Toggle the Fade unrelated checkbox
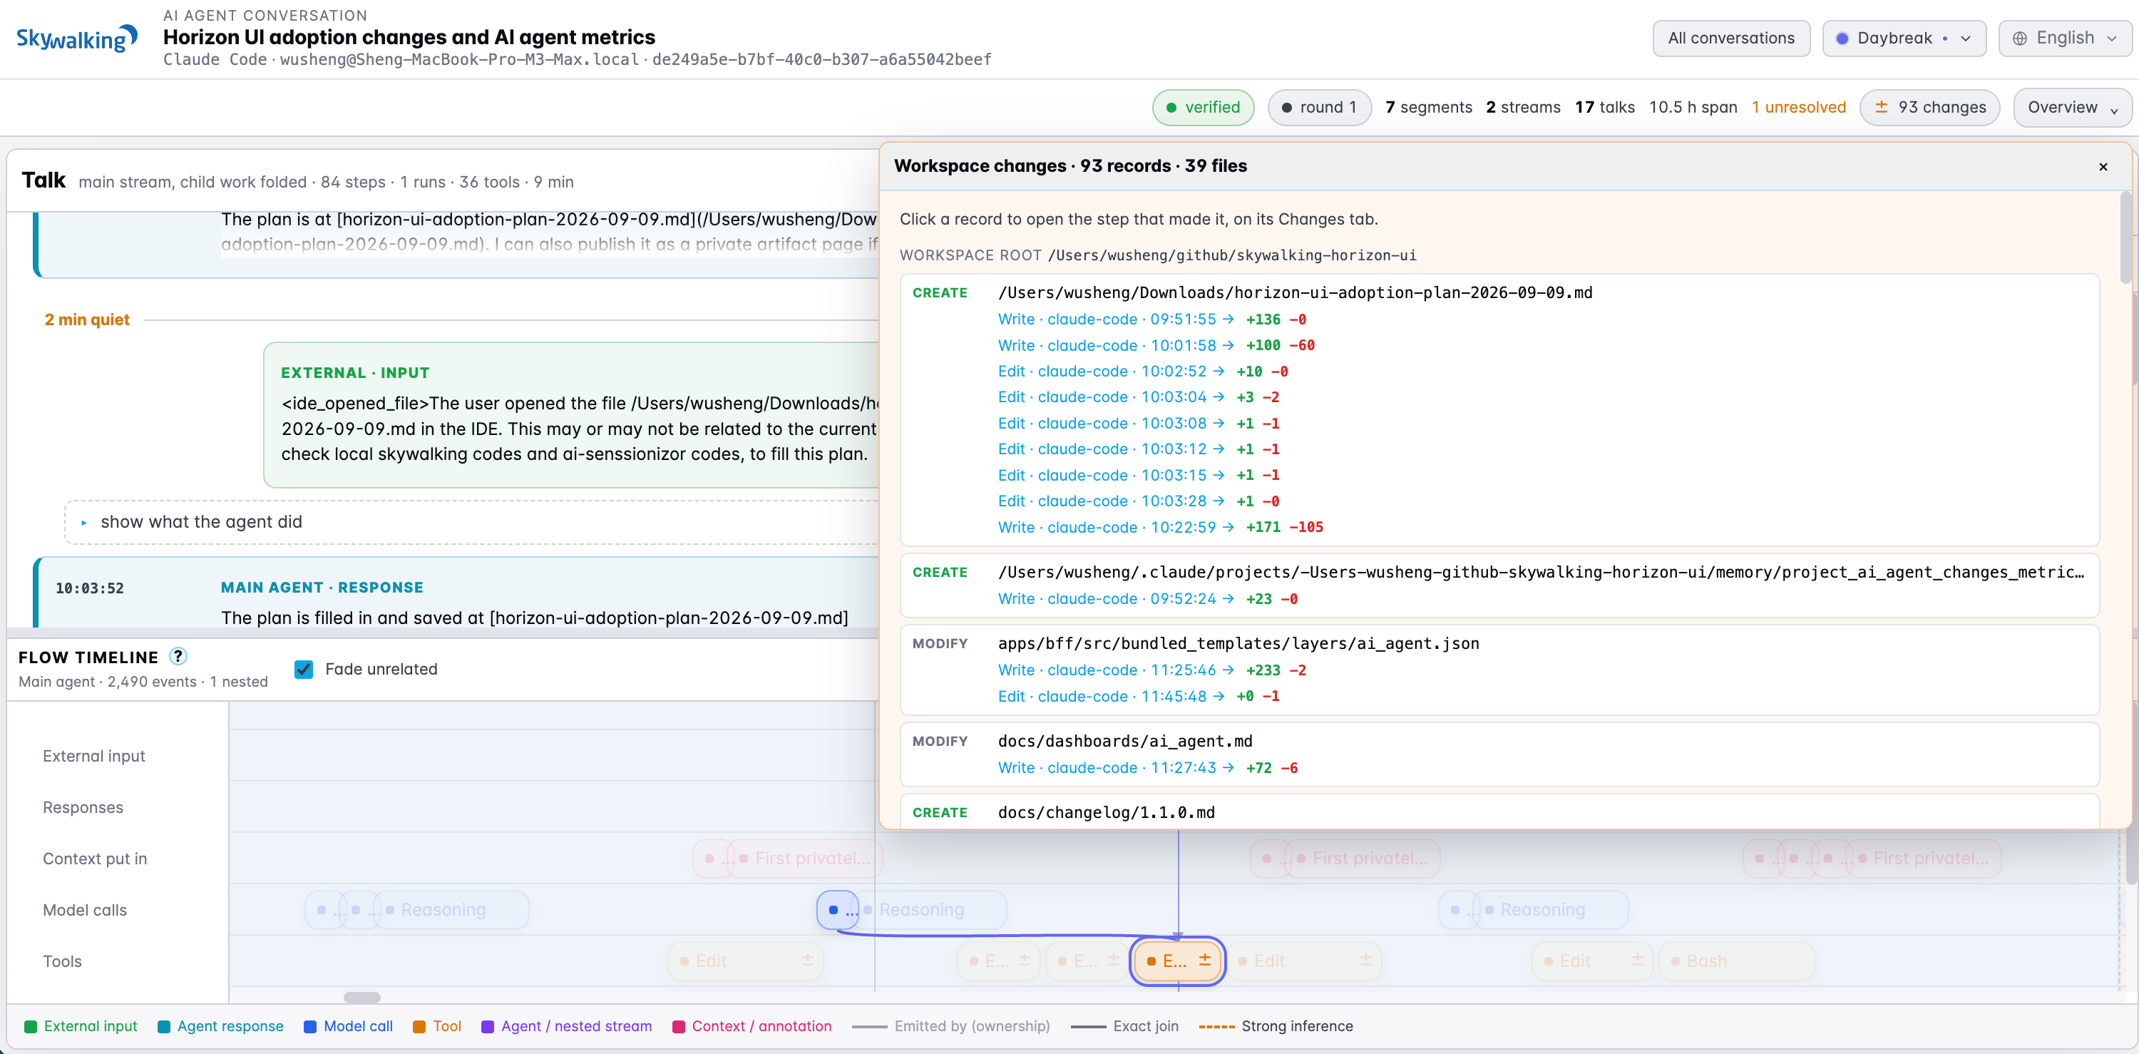This screenshot has height=1054, width=2139. point(304,670)
